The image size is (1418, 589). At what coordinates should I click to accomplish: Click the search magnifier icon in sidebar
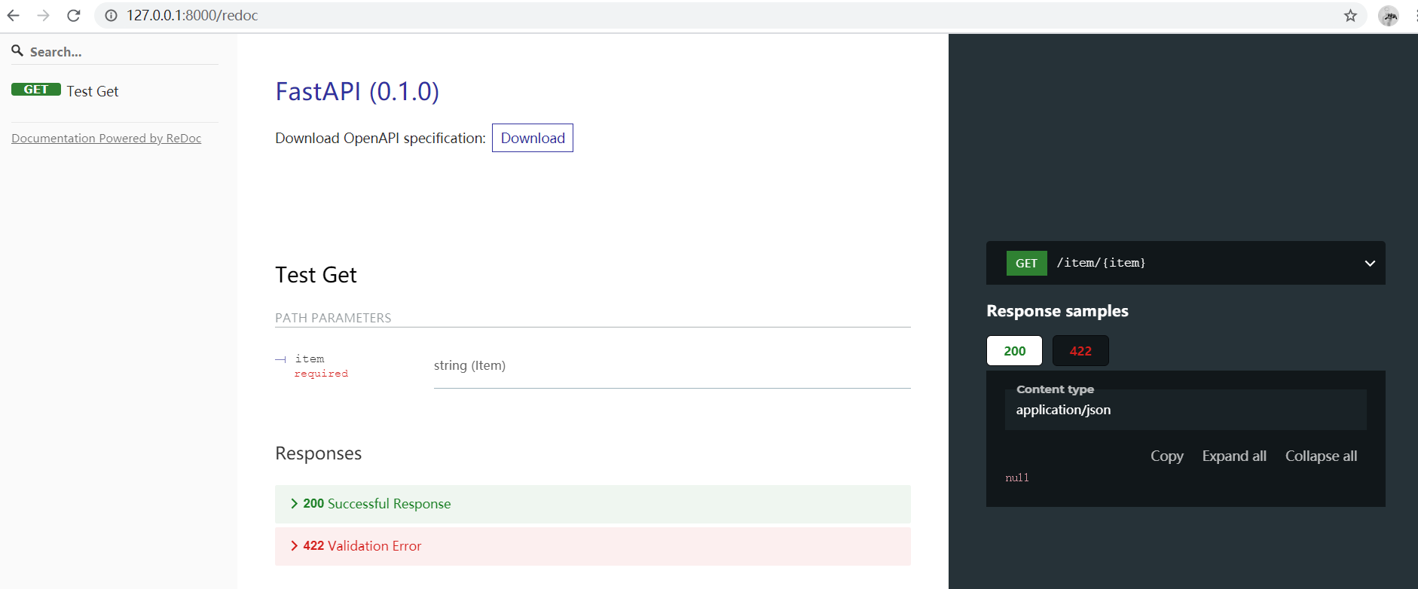[17, 50]
